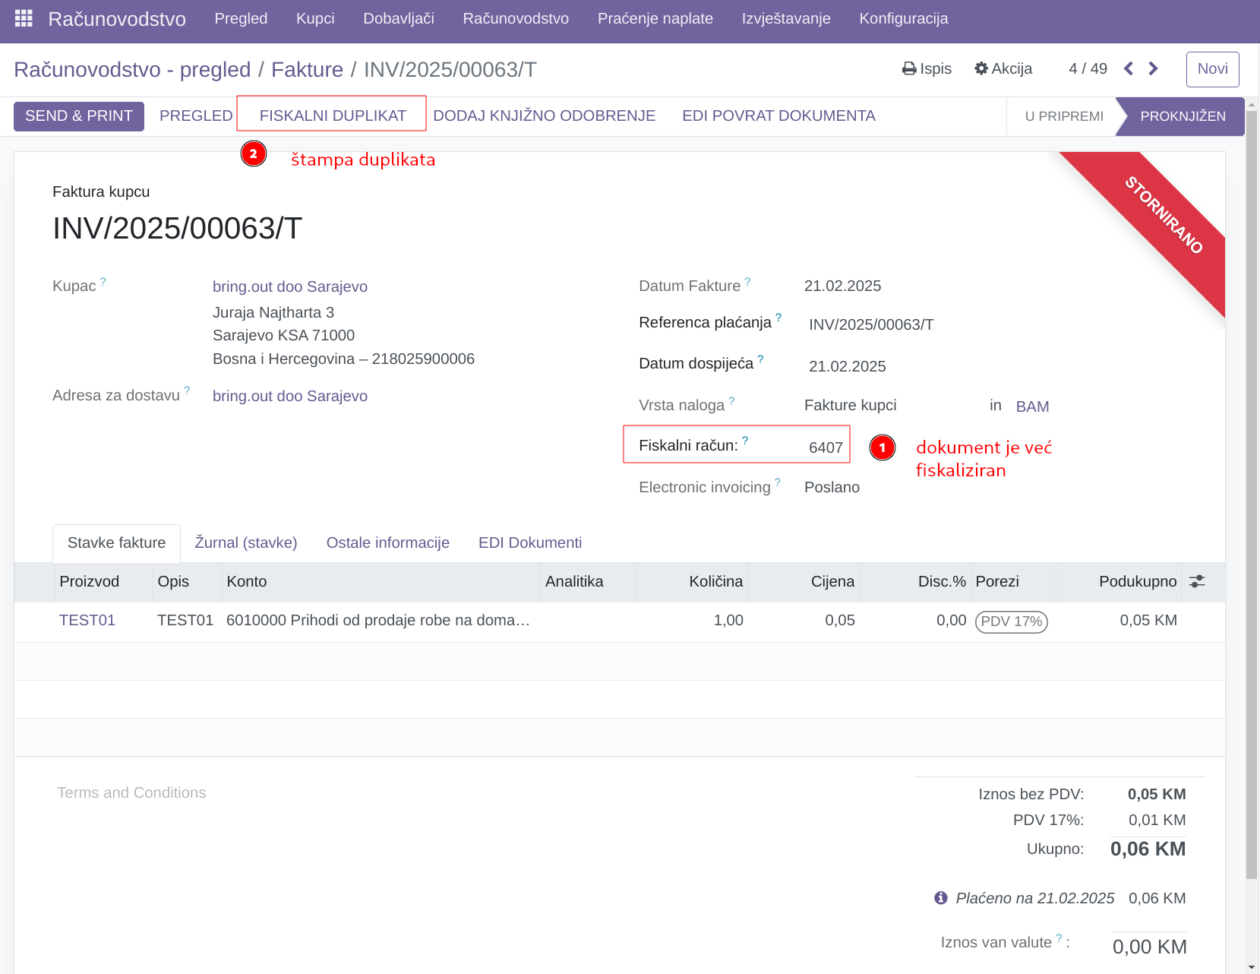Screen dimensions: 1260x974
Task: Open the Izvještavanje menu
Action: [785, 18]
